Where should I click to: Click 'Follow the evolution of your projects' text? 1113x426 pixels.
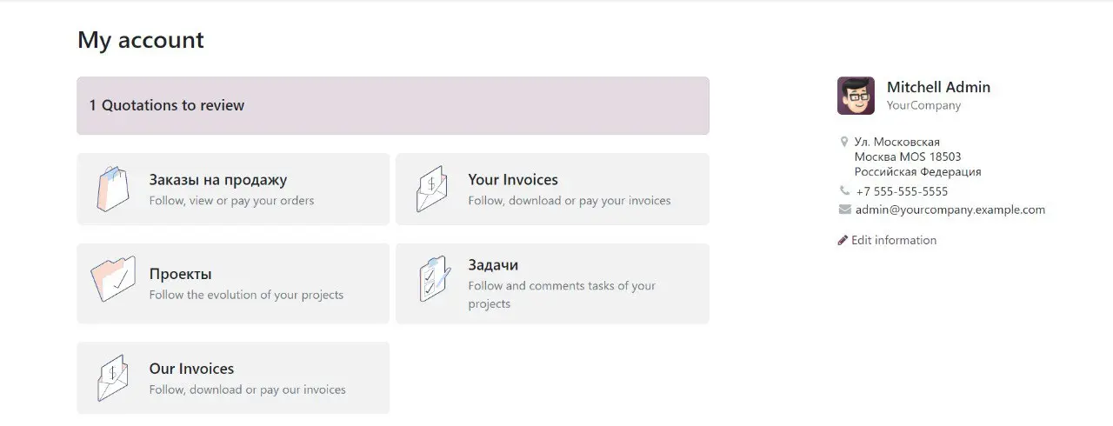coord(246,295)
